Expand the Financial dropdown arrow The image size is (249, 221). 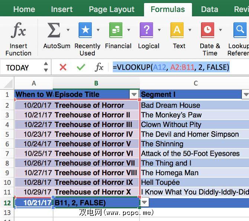point(129,30)
